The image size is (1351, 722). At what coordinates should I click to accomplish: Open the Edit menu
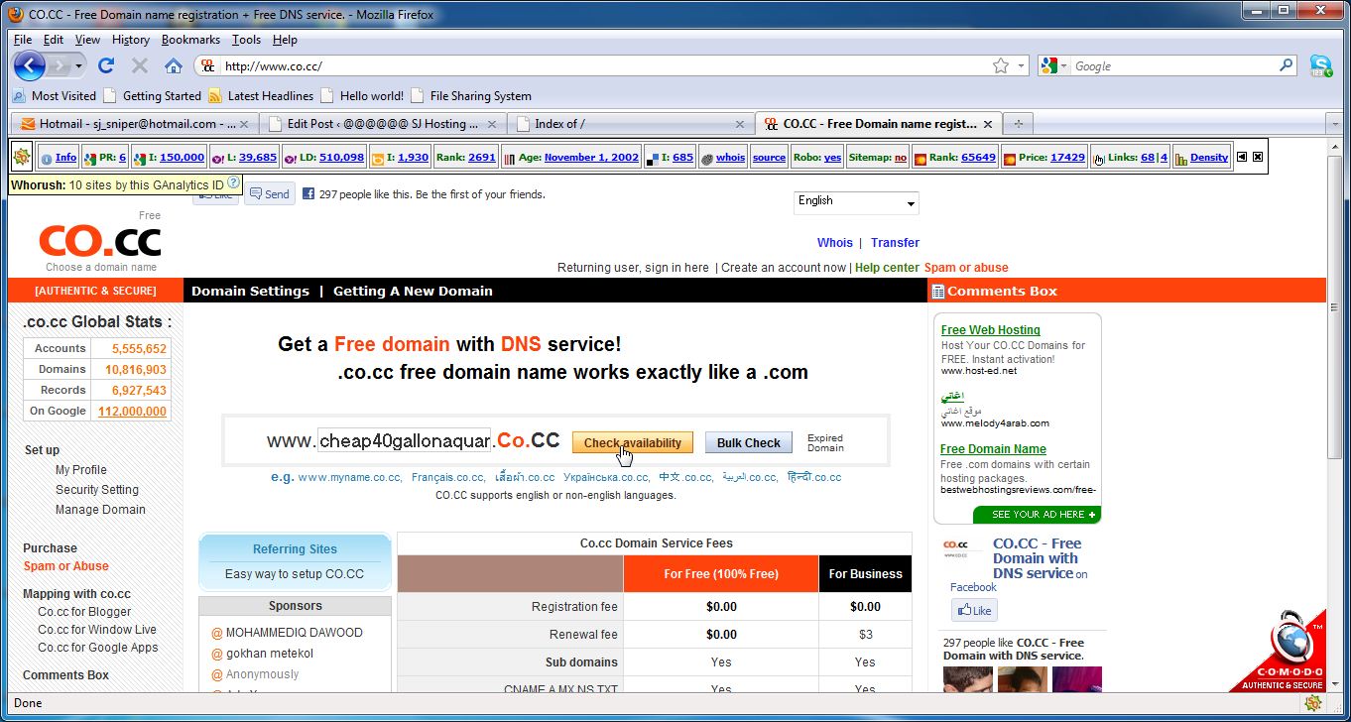point(54,40)
